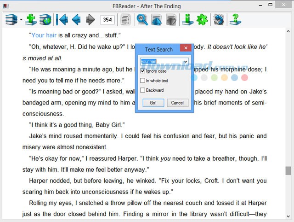The width and height of the screenshot is (294, 222).
Task: Go back with the plain blue left arrow
Action: tap(76, 19)
